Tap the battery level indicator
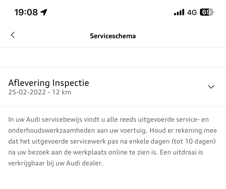Image resolution: width=226 pixels, height=189 pixels. tap(207, 12)
